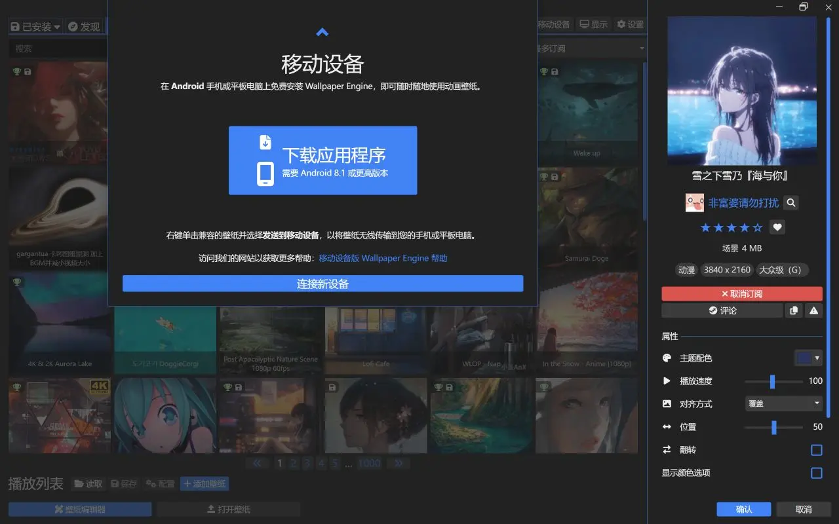Click the 读取 playlist load button
839x524 pixels.
click(88, 484)
